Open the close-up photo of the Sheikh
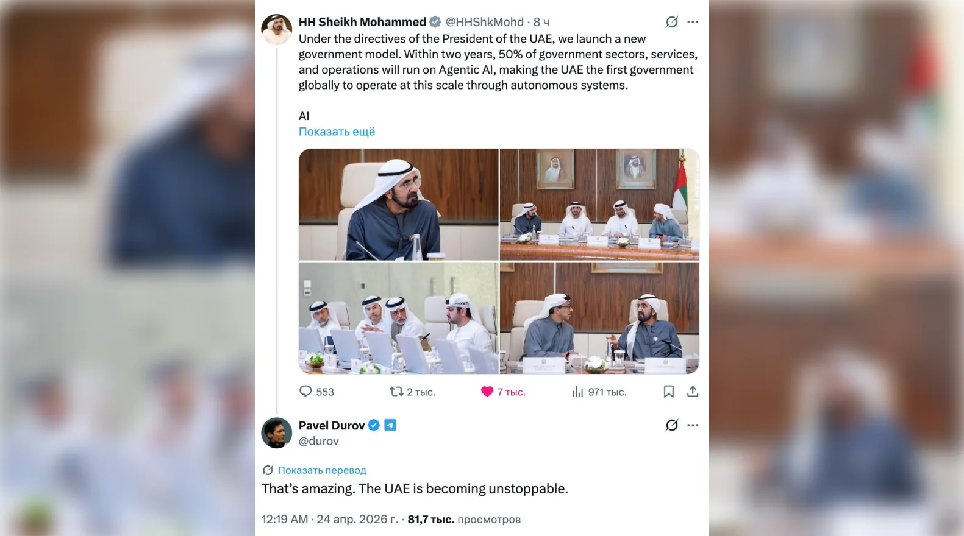 coord(398,205)
